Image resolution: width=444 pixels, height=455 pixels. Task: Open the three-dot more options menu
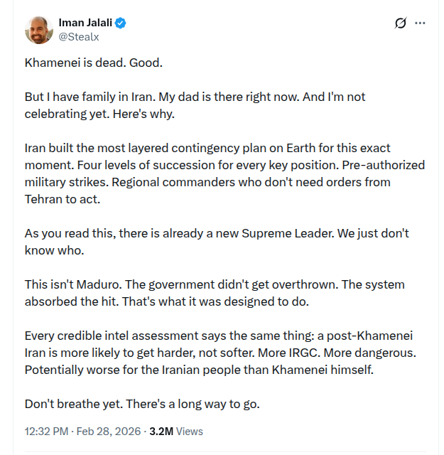click(421, 23)
